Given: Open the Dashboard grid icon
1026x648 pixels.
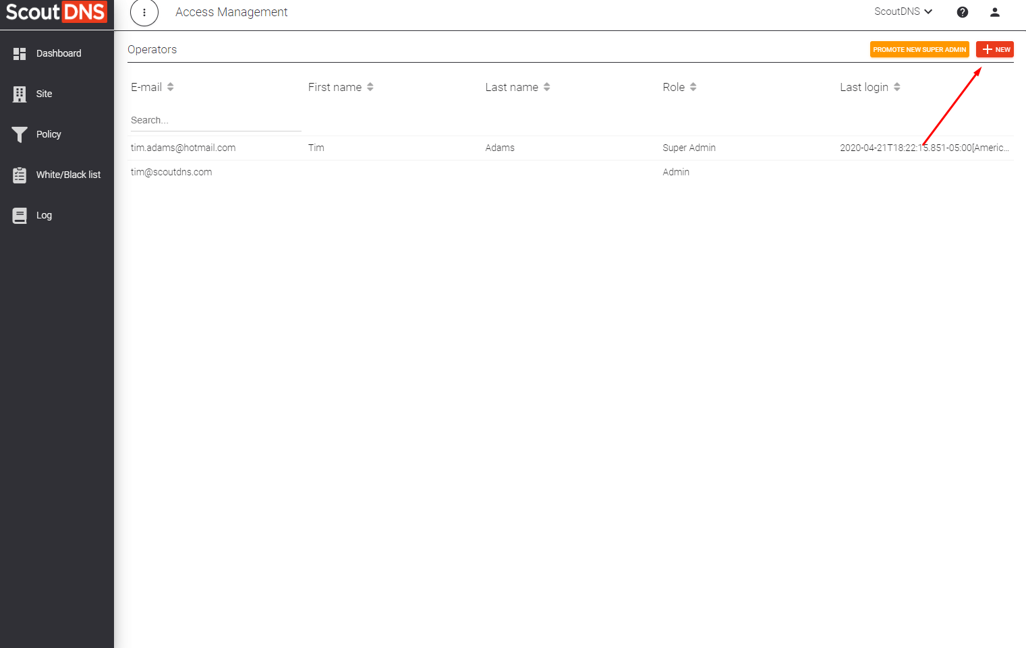Looking at the screenshot, I should point(20,53).
